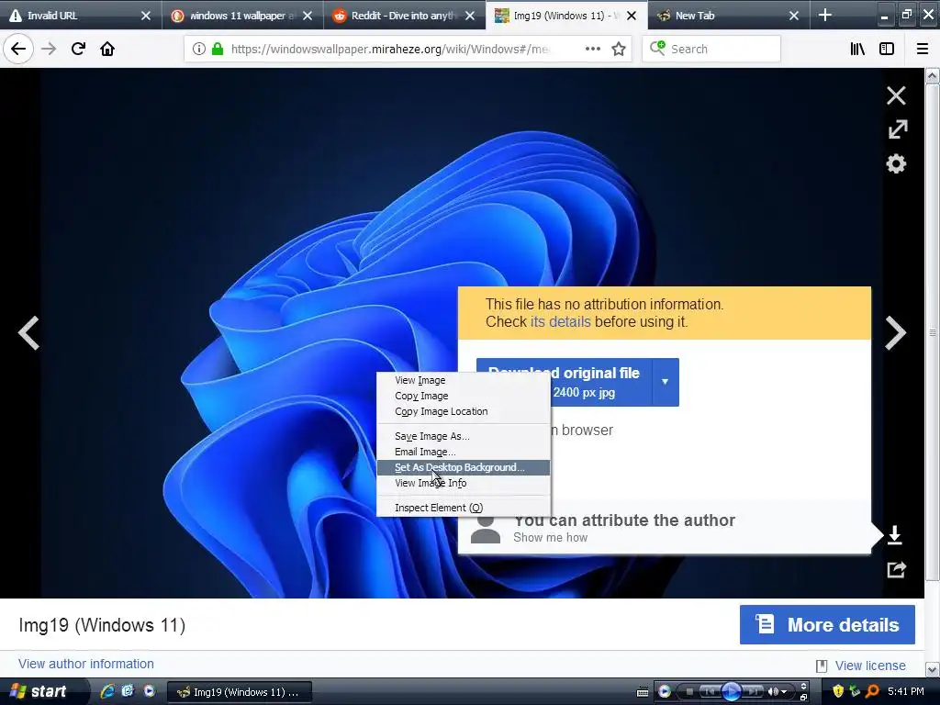Expand the download size options dropdown arrow
This screenshot has height=705, width=940.
[665, 382]
